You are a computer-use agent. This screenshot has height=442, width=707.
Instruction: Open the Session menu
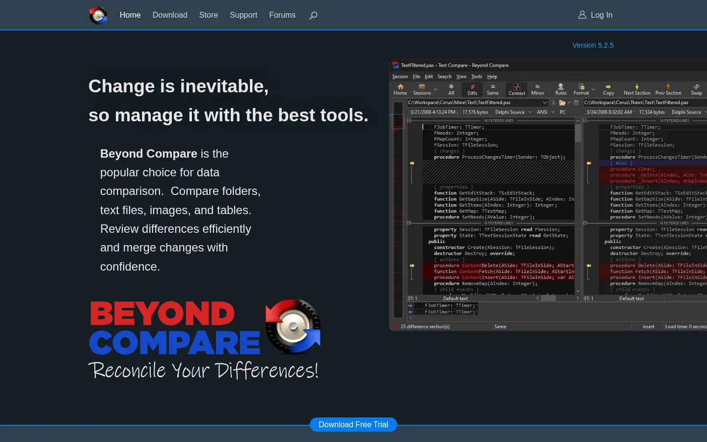pyautogui.click(x=400, y=77)
